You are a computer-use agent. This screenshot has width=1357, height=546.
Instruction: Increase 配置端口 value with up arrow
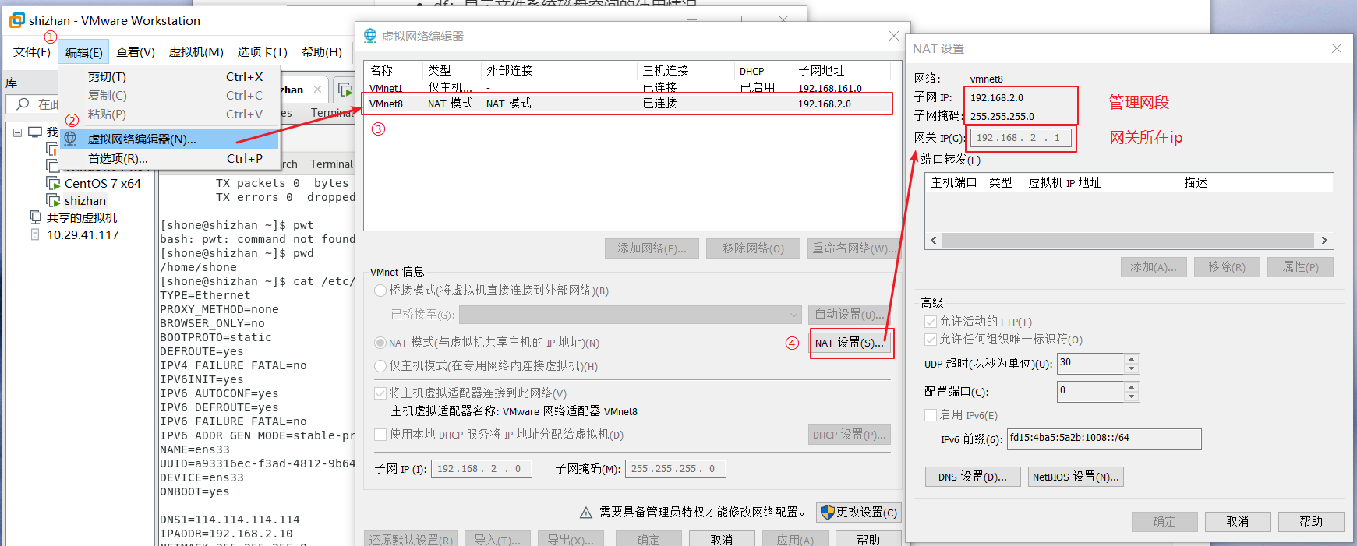pos(1132,386)
